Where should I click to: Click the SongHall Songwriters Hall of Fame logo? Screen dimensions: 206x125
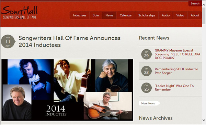point(20,12)
